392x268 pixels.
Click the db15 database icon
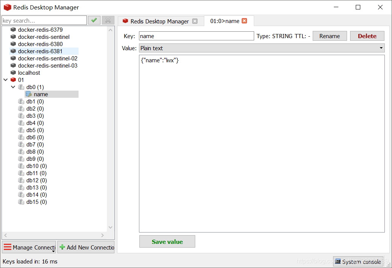(x=21, y=202)
